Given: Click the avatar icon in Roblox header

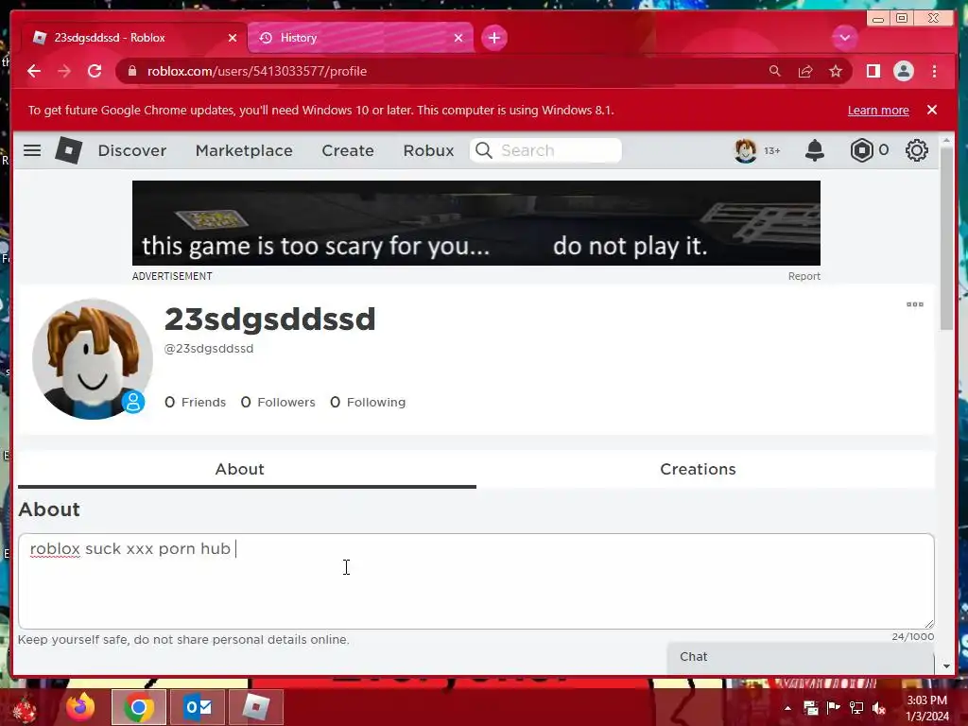Looking at the screenshot, I should (745, 150).
